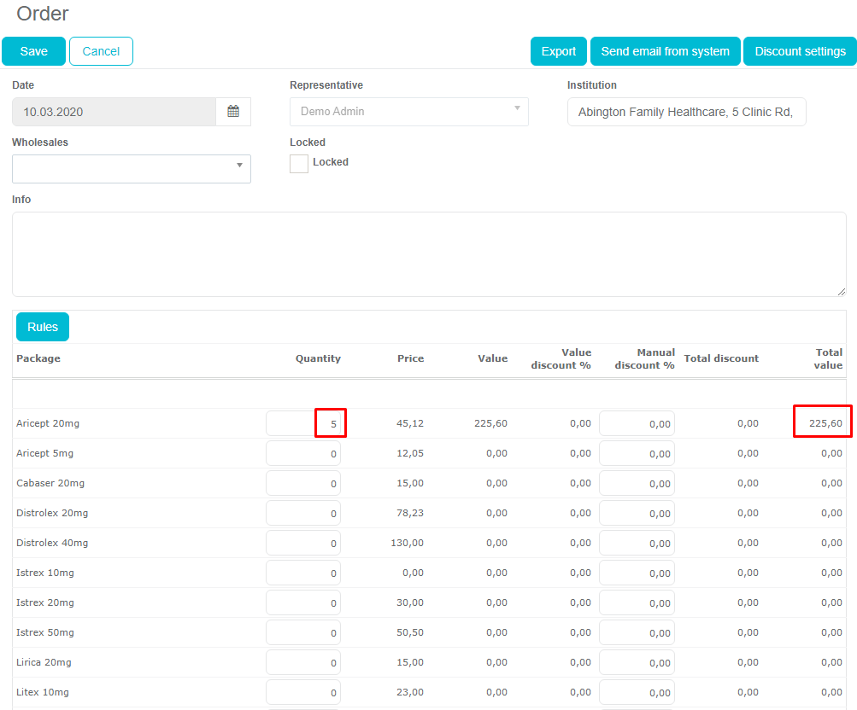Click Lirica 20mg quantity input

[303, 662]
